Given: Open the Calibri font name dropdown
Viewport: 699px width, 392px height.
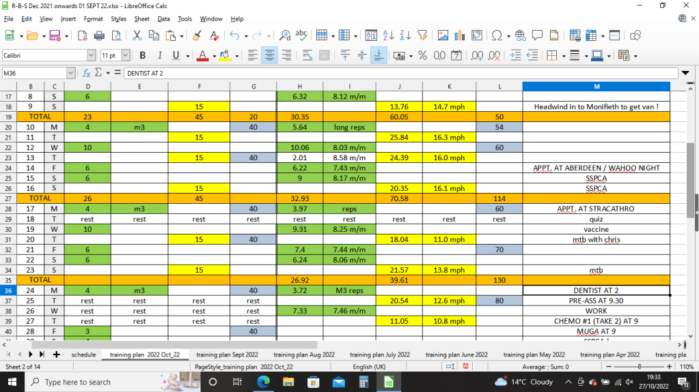Looking at the screenshot, I should pyautogui.click(x=91, y=55).
